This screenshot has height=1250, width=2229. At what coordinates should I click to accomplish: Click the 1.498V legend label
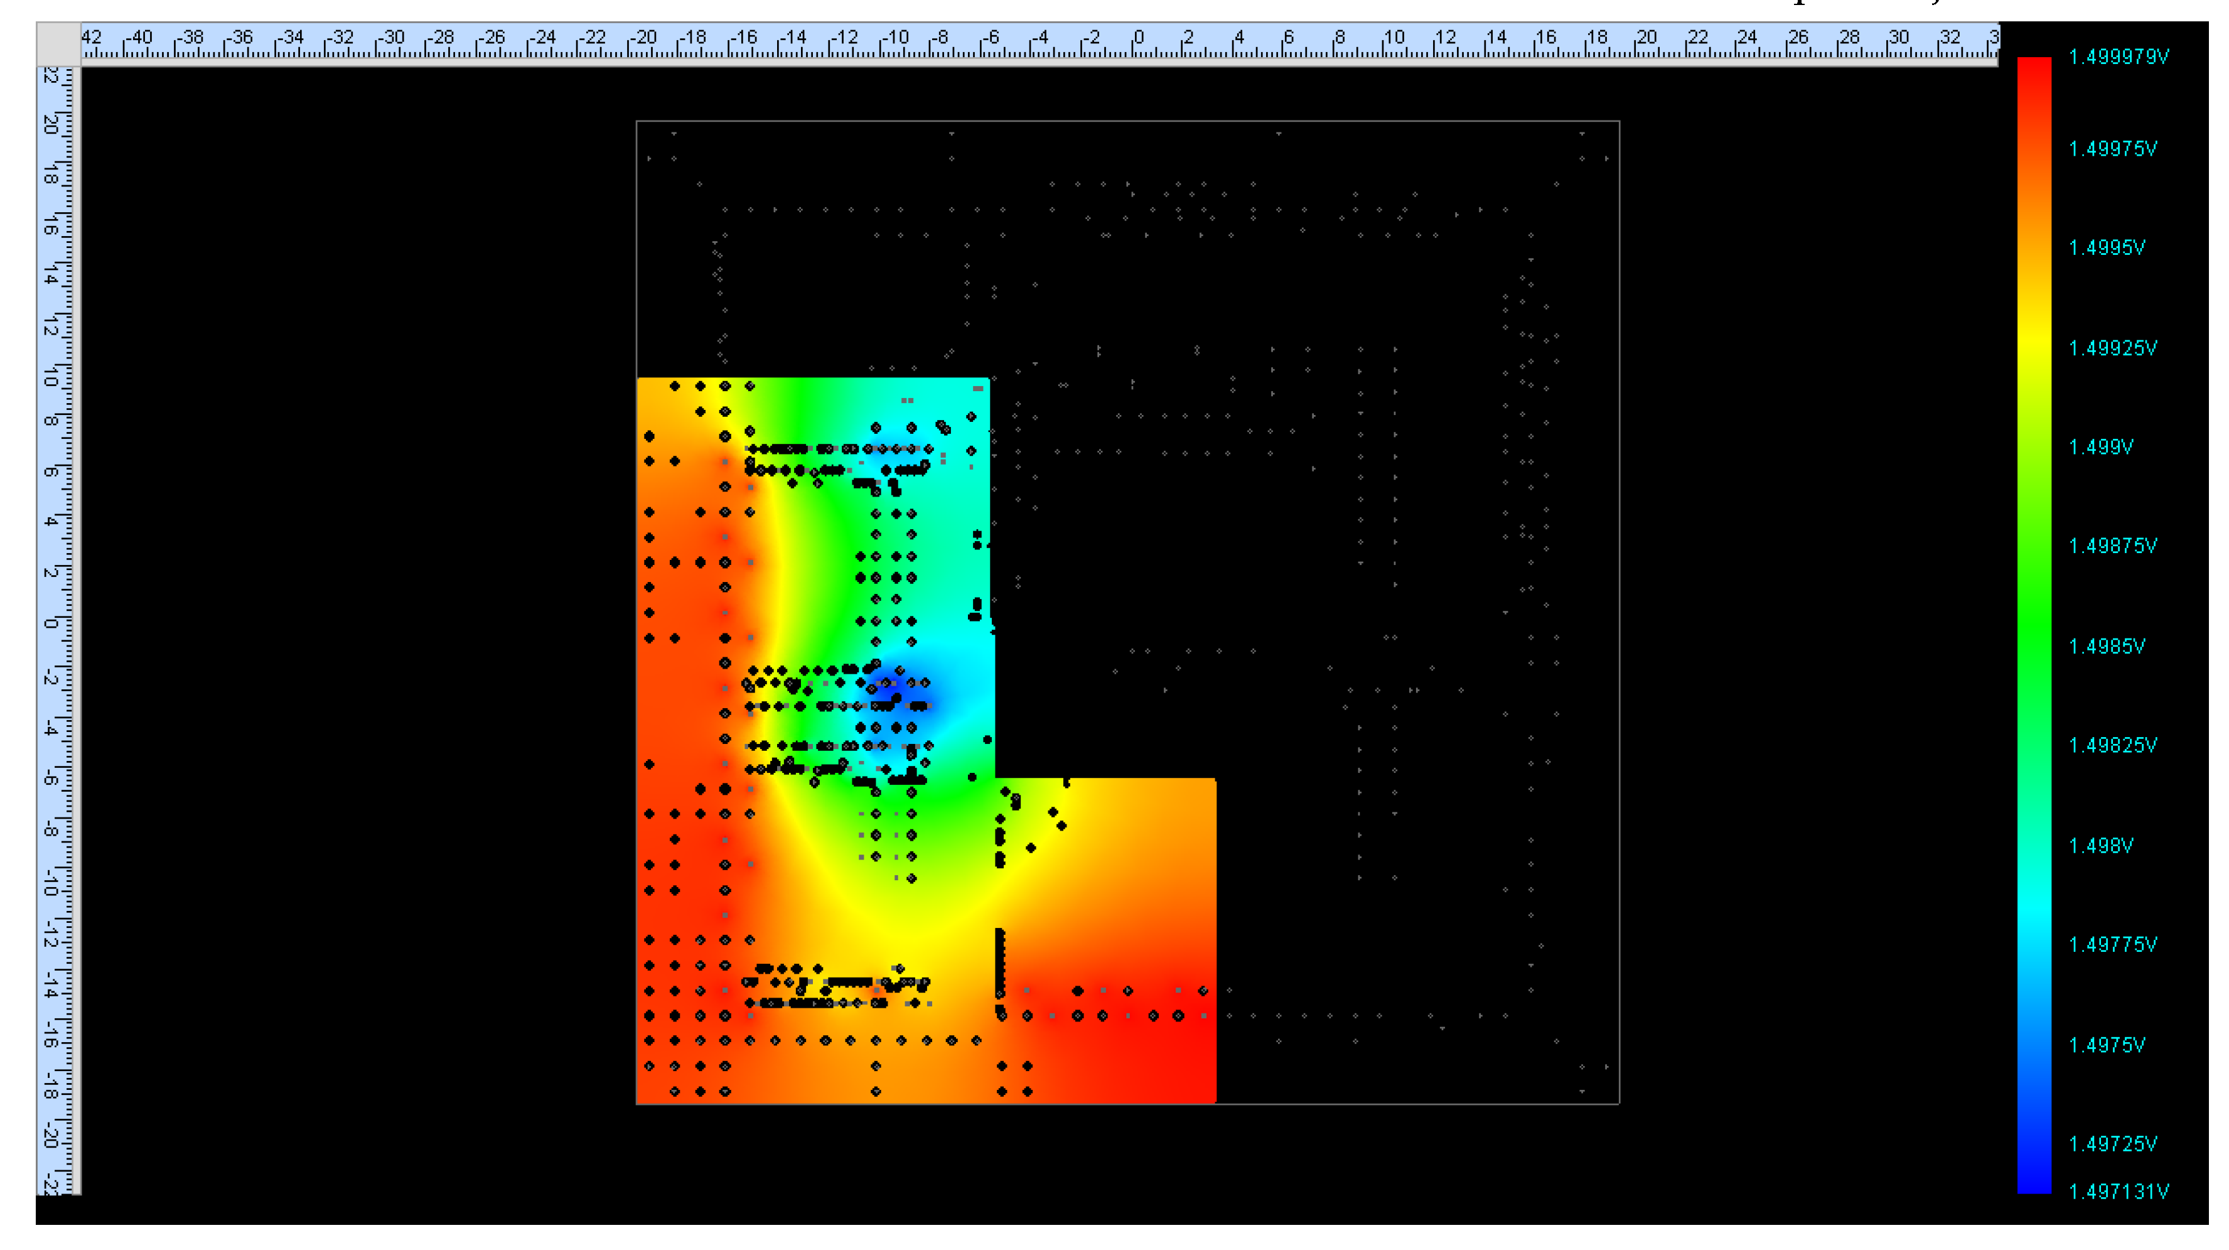point(2100,846)
